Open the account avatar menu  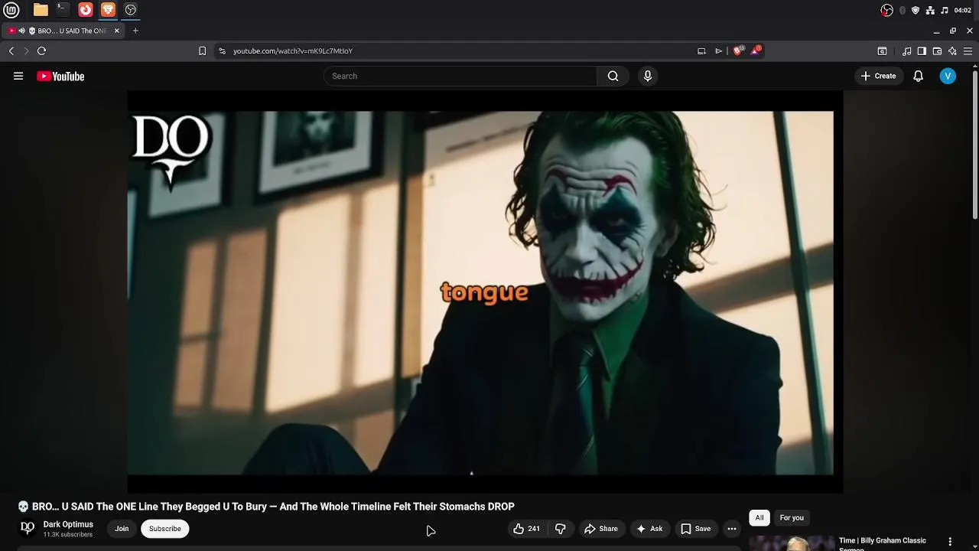948,76
